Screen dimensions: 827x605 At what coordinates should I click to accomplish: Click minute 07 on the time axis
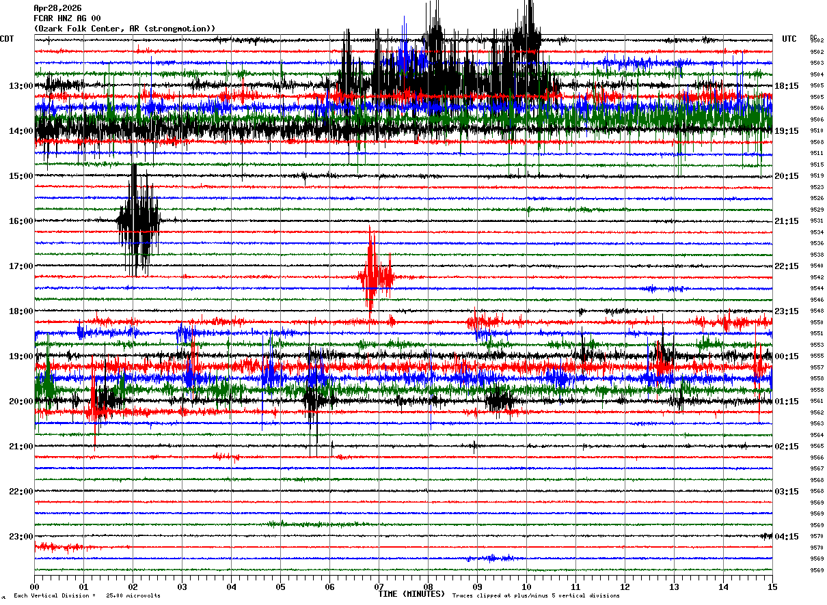(x=379, y=587)
